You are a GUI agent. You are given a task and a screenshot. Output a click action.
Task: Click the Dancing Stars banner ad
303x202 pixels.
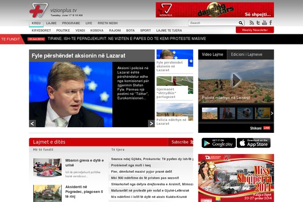tap(215, 10)
